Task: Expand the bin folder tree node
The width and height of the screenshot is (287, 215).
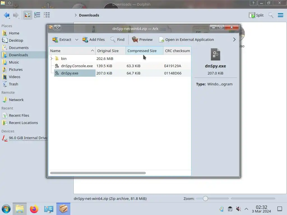Action: point(52,59)
